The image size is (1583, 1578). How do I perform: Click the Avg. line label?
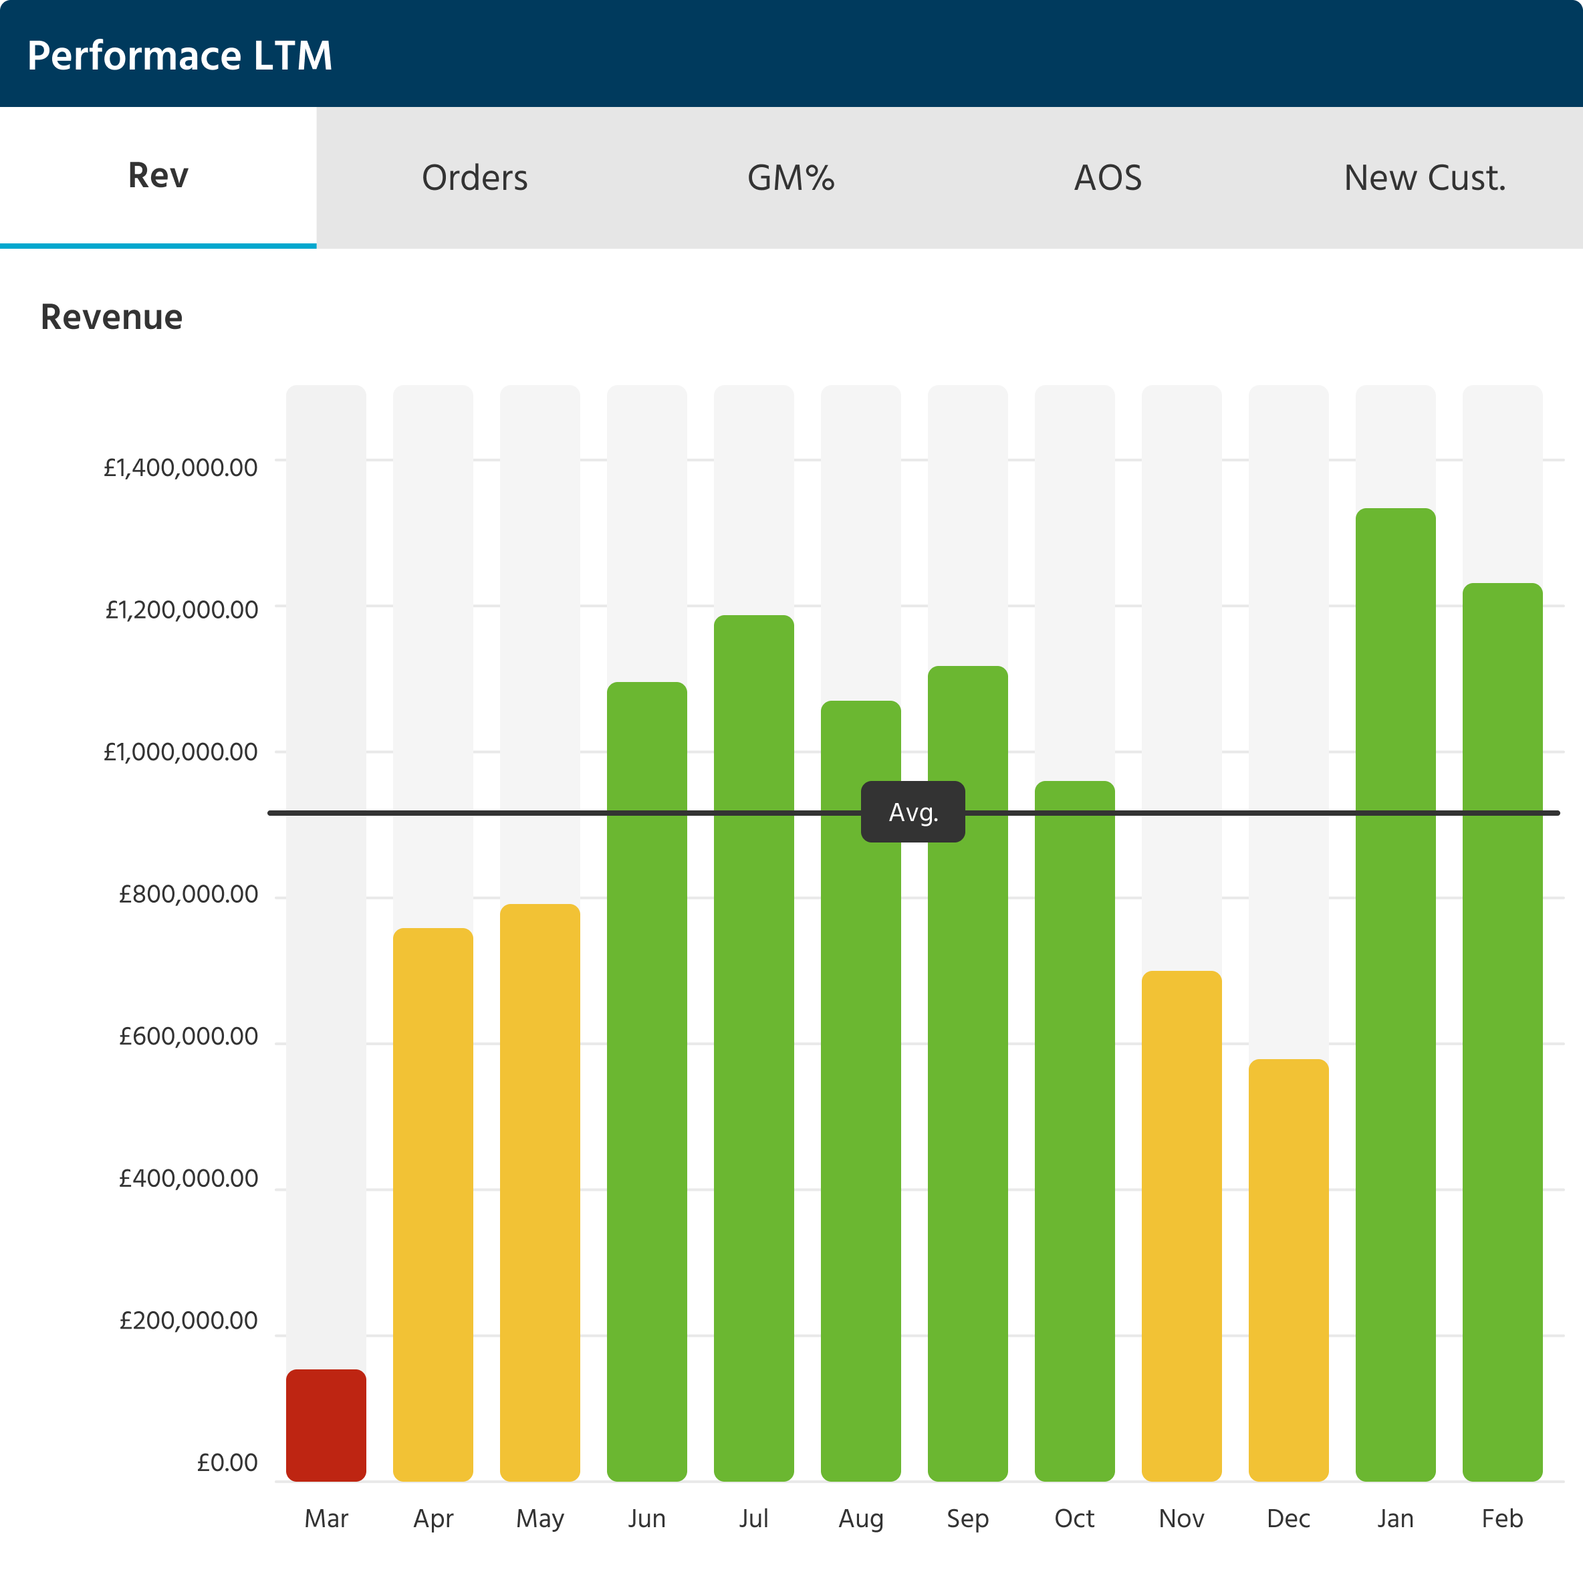point(912,812)
